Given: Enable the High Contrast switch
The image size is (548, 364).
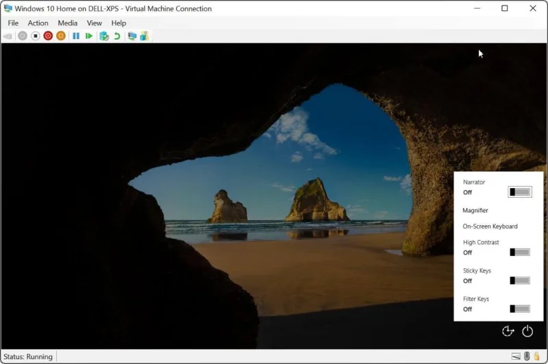Looking at the screenshot, I should pos(520,252).
